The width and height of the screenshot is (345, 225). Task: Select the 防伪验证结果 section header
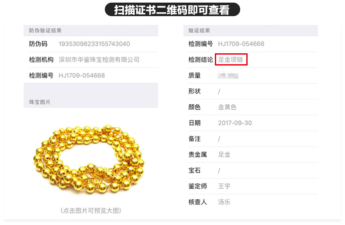tap(91, 31)
